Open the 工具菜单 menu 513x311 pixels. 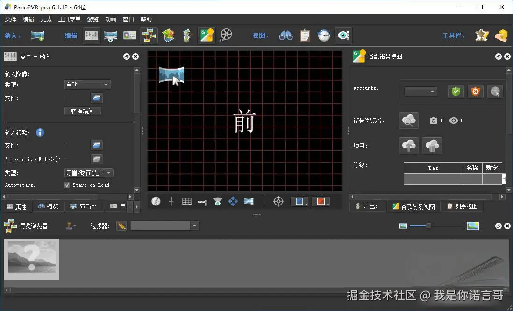(x=69, y=20)
